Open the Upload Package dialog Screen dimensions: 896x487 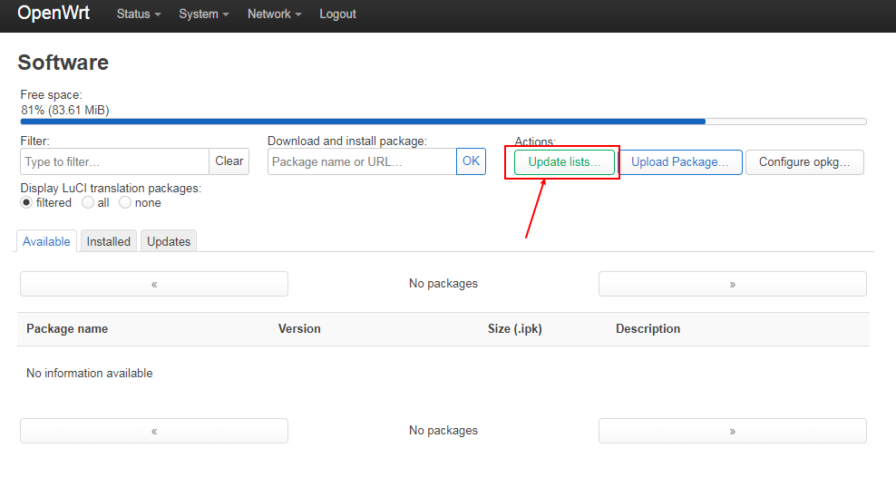680,162
